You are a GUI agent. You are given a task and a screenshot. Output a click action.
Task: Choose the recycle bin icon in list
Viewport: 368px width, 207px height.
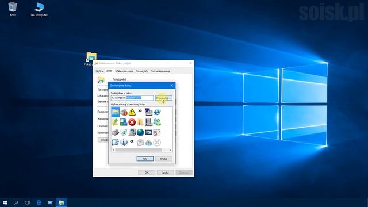click(124, 132)
